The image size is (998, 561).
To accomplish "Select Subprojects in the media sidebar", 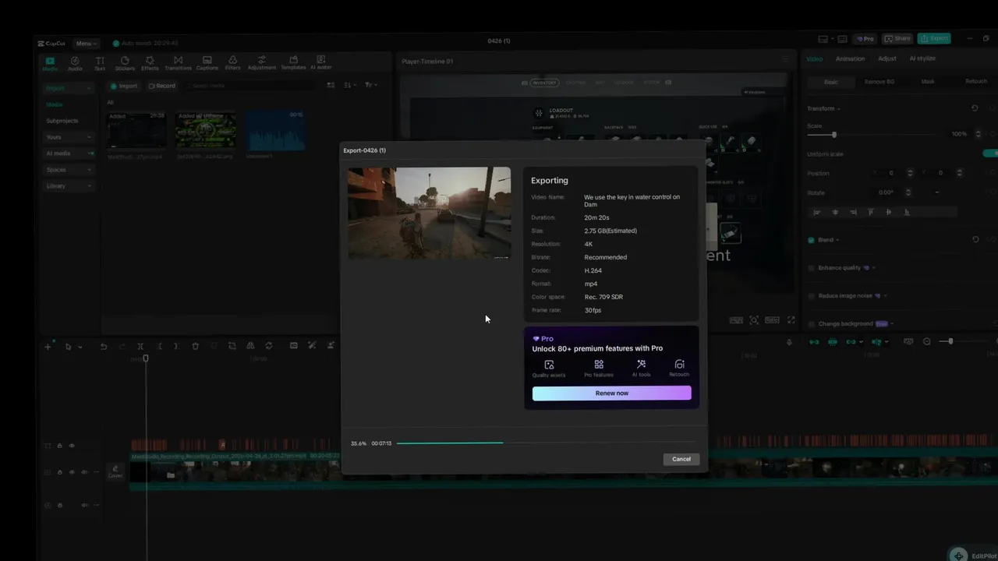I will pyautogui.click(x=62, y=121).
